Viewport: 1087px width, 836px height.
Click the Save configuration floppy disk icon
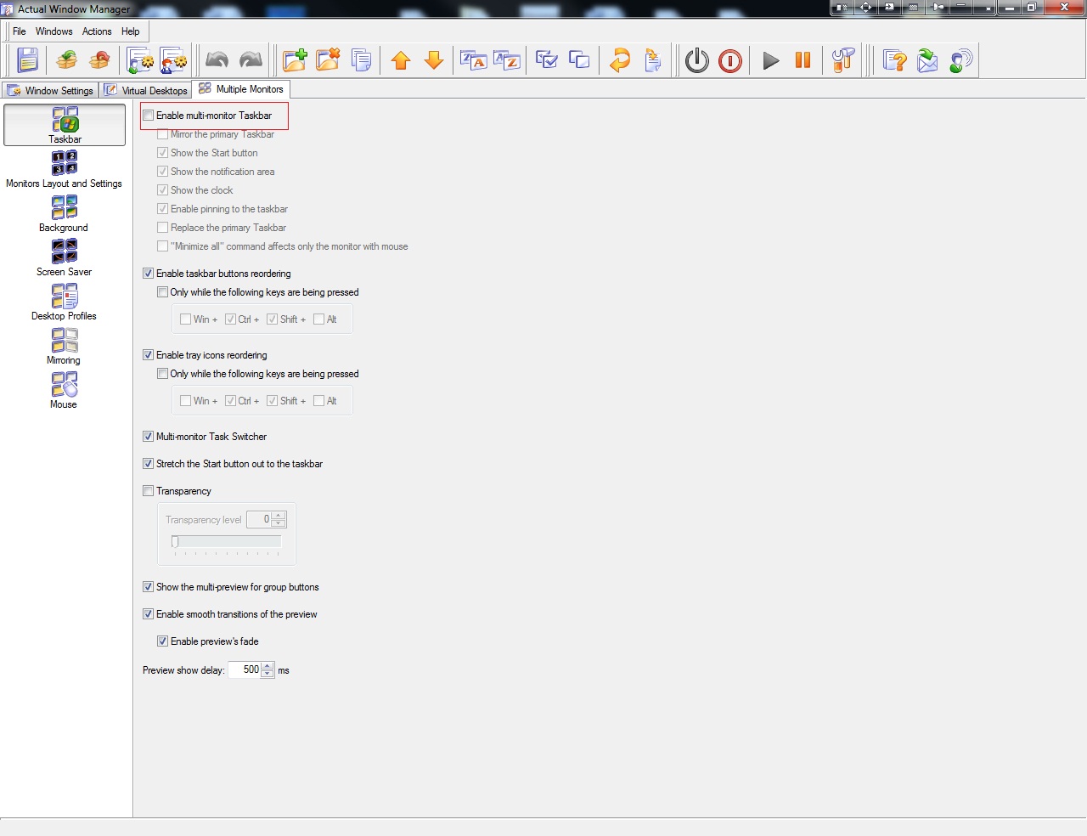coord(28,60)
